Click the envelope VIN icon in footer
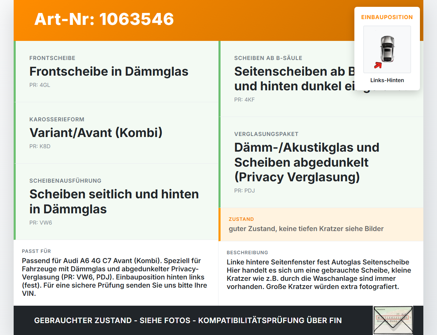The height and width of the screenshot is (335, 437). (x=393, y=320)
